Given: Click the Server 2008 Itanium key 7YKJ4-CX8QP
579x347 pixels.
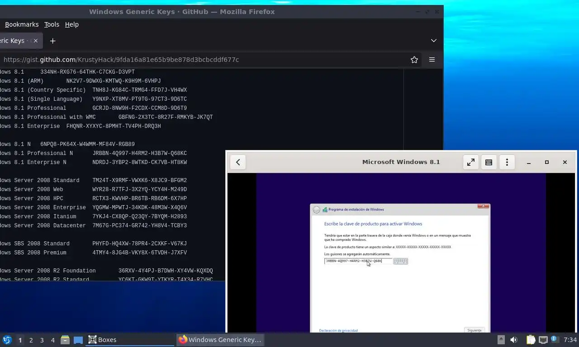Looking at the screenshot, I should 140,216.
